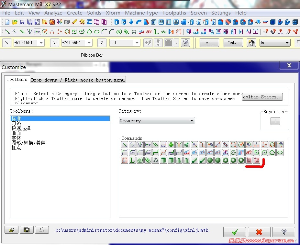Open toolbar file folder icon at dialog bottom
Viewport: 300px width, 245px height.
pos(11,230)
